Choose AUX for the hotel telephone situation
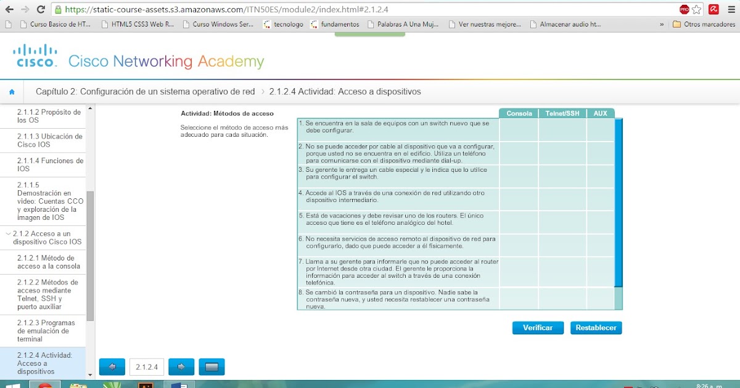Viewport: 740px width, 388px height. click(601, 222)
